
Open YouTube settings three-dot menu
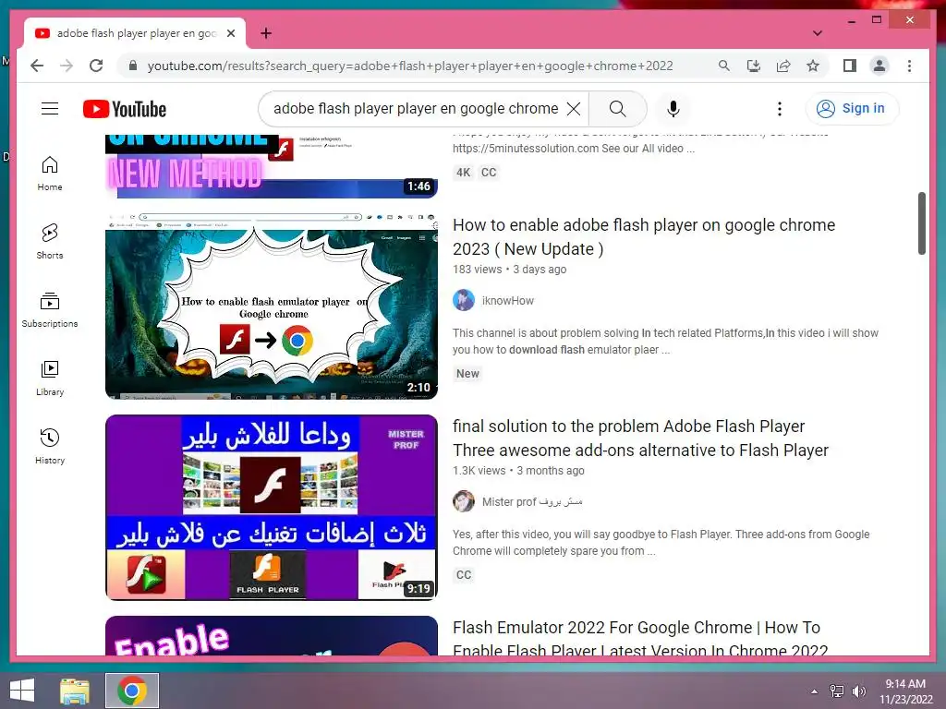pos(780,109)
